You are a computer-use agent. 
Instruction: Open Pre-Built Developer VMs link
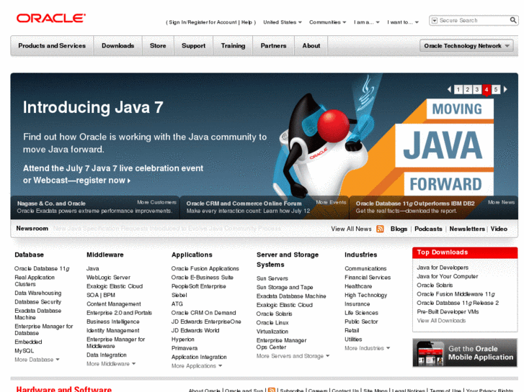coord(448,312)
